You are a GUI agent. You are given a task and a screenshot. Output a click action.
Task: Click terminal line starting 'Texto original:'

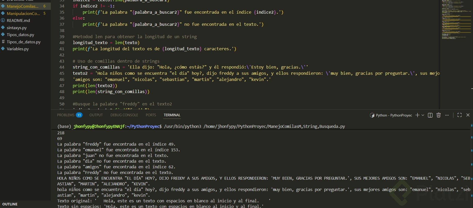tap(164, 201)
